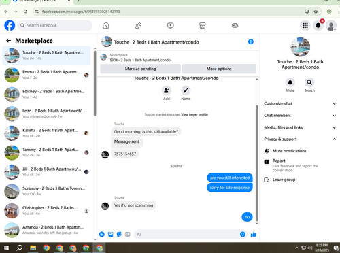The image size is (340, 253).
Task: Open the Edisney conversation
Action: pos(46,94)
